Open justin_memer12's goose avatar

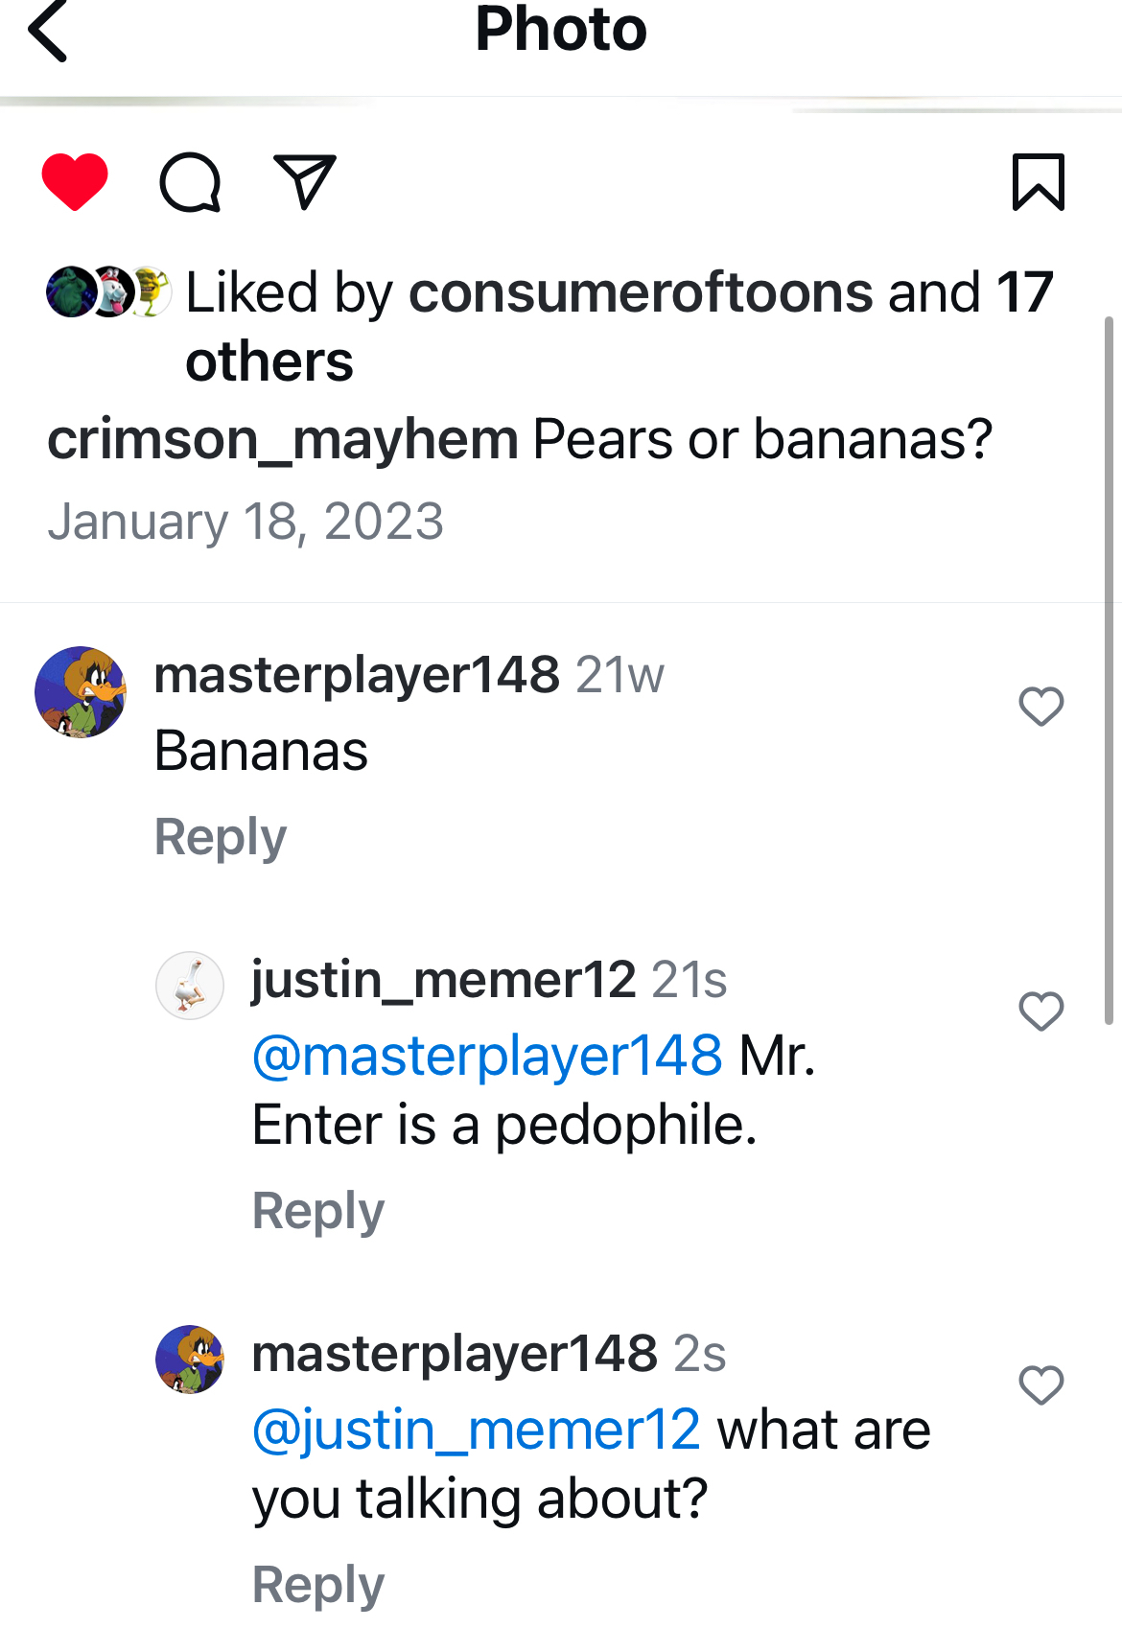click(190, 985)
